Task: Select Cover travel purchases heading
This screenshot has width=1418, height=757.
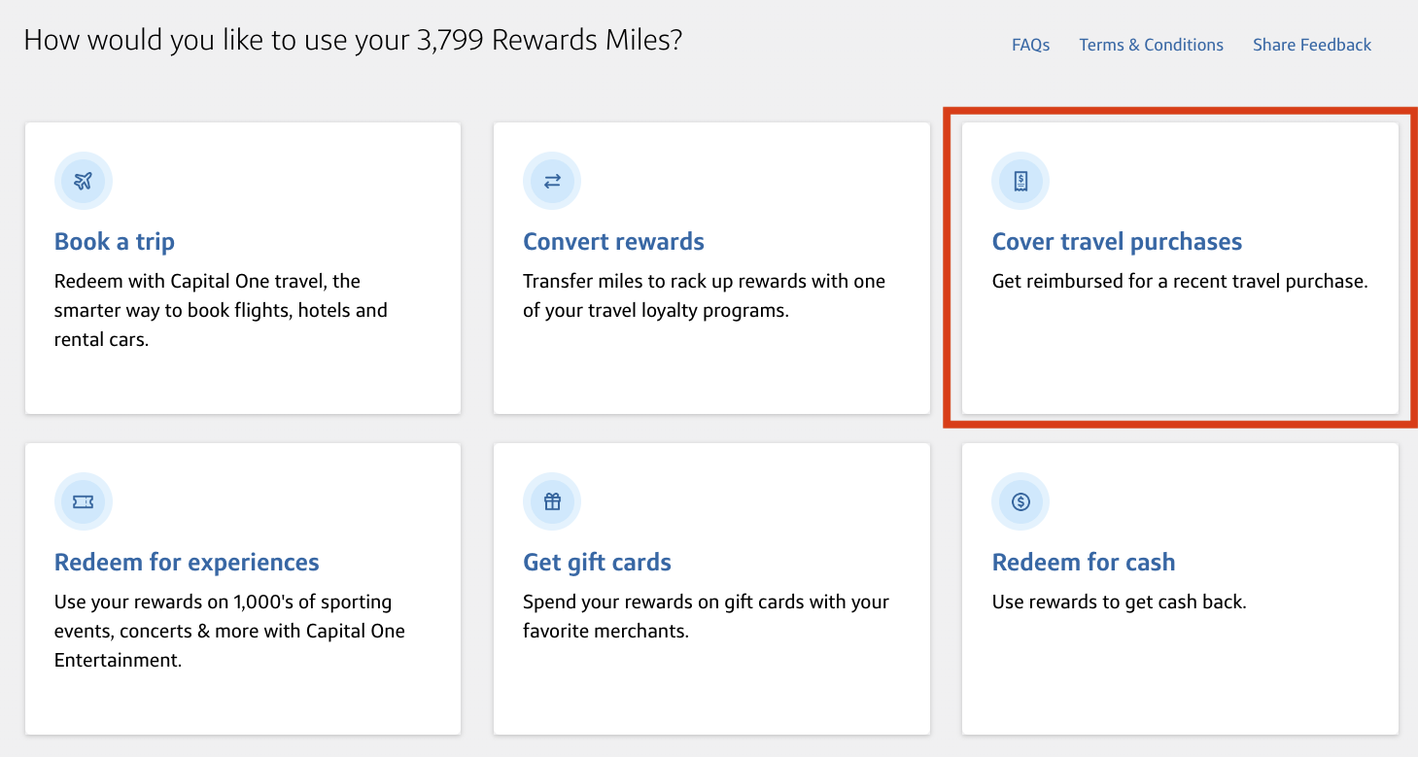Action: pos(1117,241)
